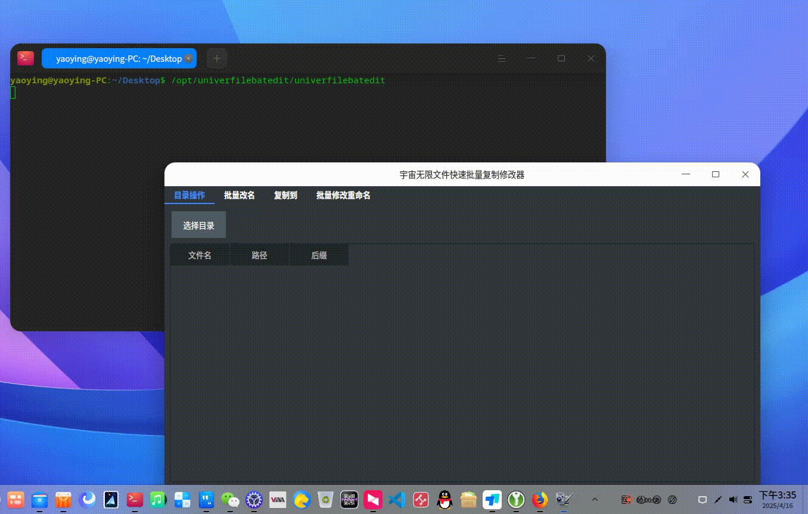Open the gear system settings dock icon
The width and height of the screenshot is (808, 514).
(x=254, y=500)
